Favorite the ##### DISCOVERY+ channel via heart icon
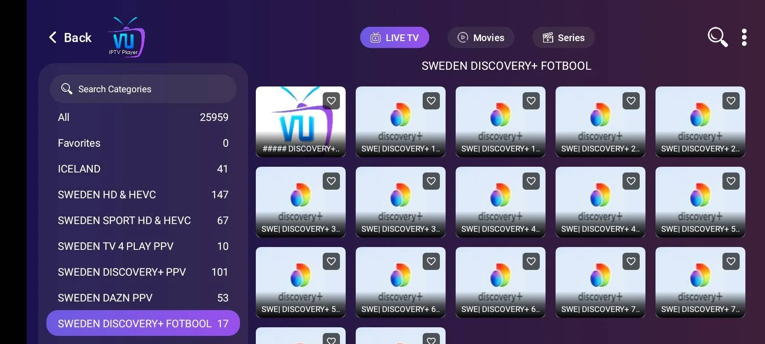Image resolution: width=765 pixels, height=344 pixels. coord(331,101)
